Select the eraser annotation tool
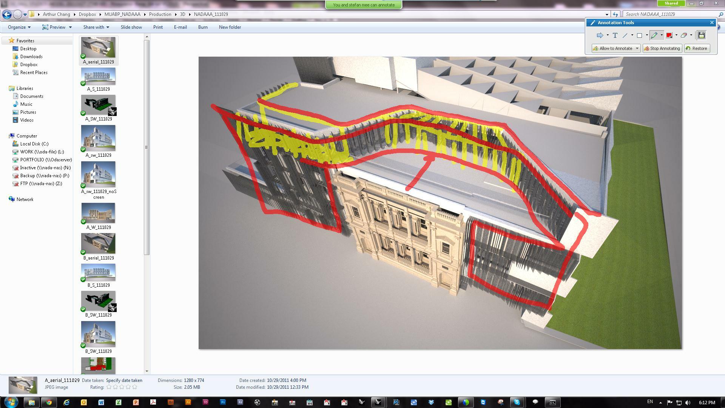Screen dimensions: 725x408 (x=683, y=36)
